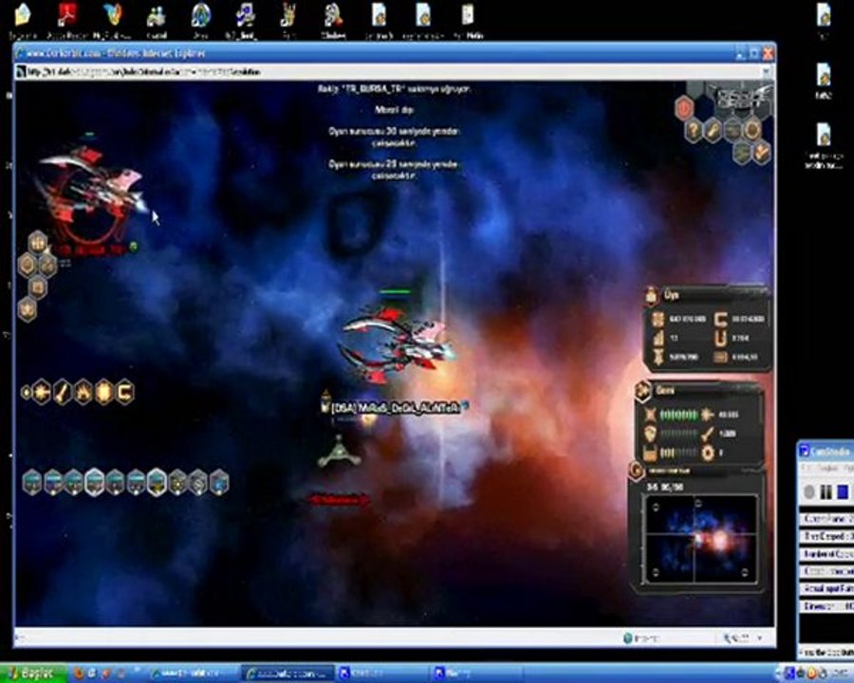
Task: Click the cargo bar in ship panel
Action: pos(678,452)
